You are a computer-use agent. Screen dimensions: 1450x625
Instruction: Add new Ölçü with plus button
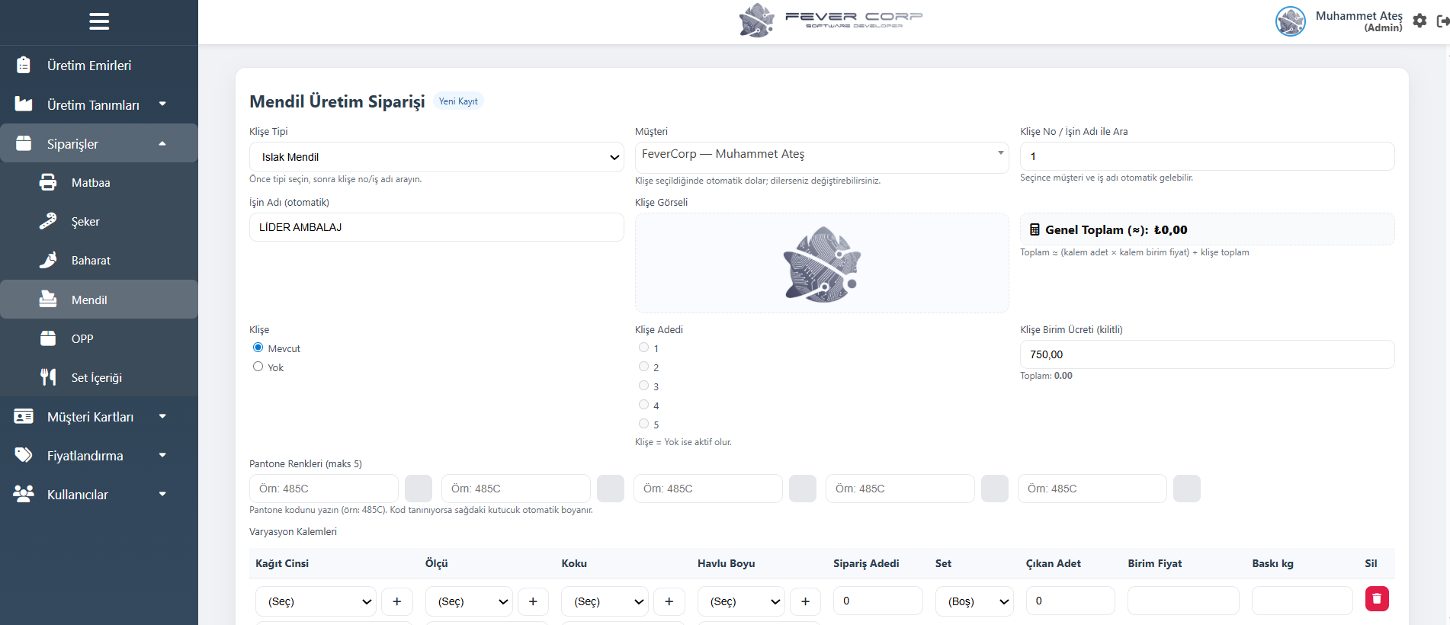(533, 601)
